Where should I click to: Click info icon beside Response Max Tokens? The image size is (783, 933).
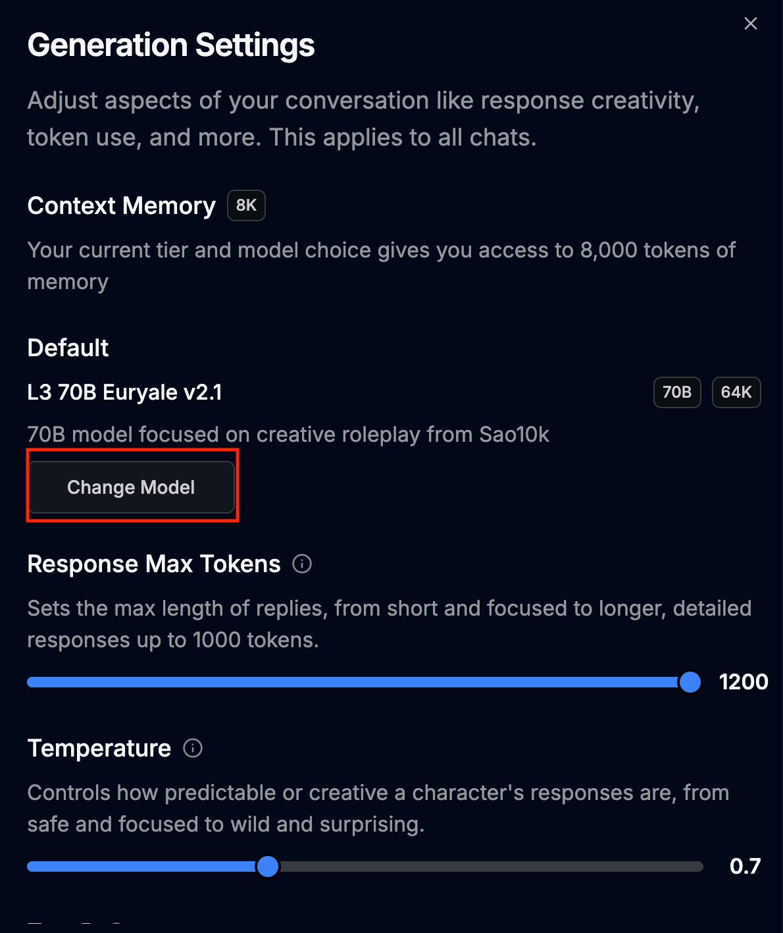click(302, 564)
